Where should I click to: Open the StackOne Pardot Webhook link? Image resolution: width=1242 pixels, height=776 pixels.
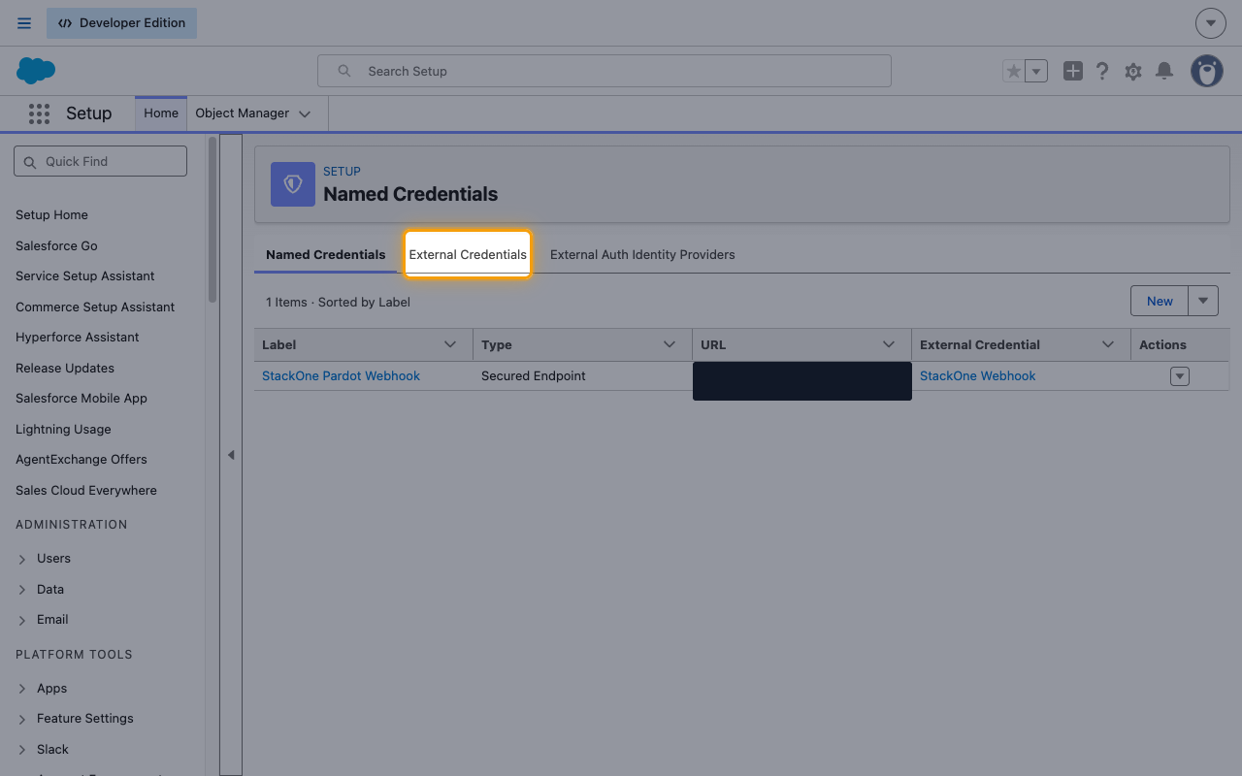(341, 375)
